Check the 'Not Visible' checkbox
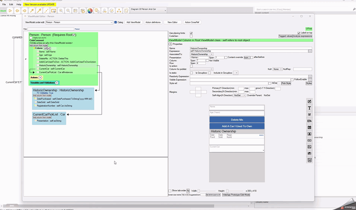The width and height of the screenshot is (356, 210). pyautogui.click(x=207, y=60)
